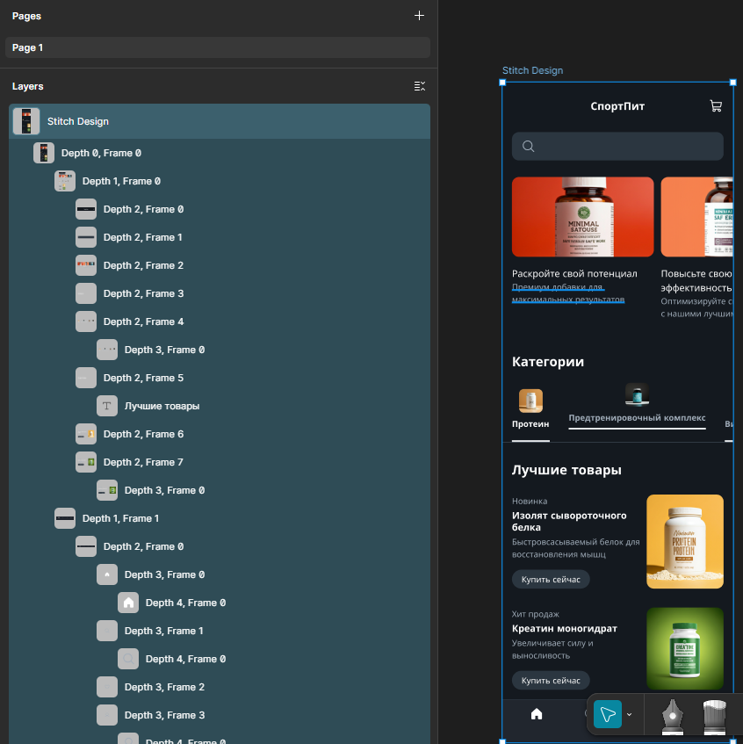Click the Stitch Design layer thumbnail icon

click(x=26, y=121)
